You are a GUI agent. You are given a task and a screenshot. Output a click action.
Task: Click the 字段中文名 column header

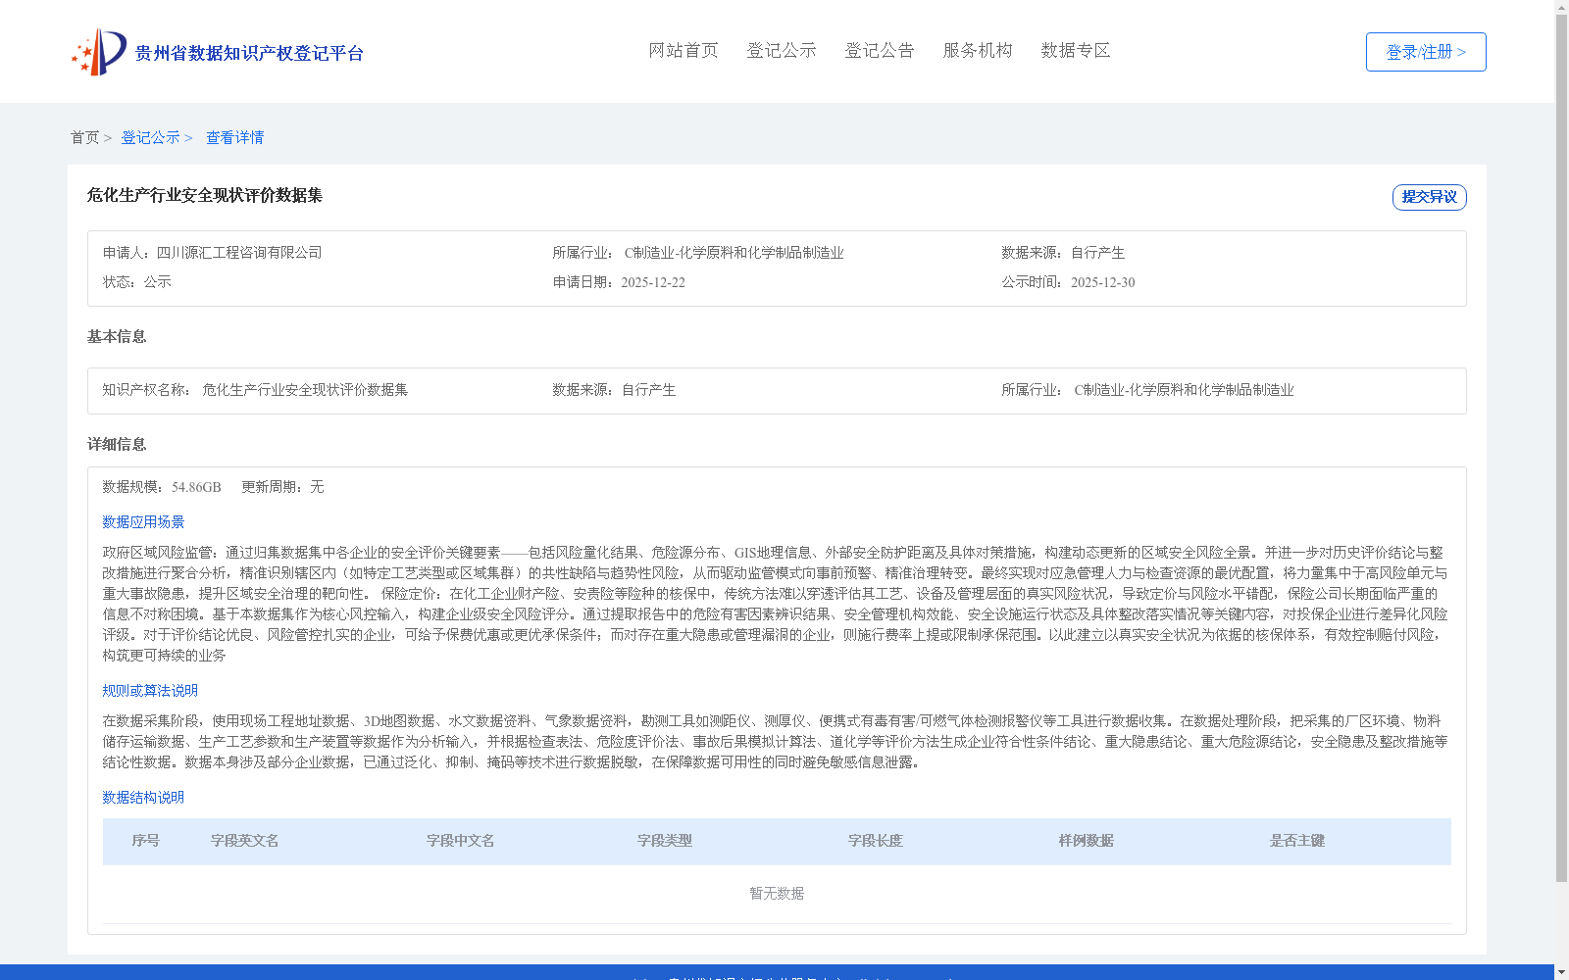click(x=460, y=841)
